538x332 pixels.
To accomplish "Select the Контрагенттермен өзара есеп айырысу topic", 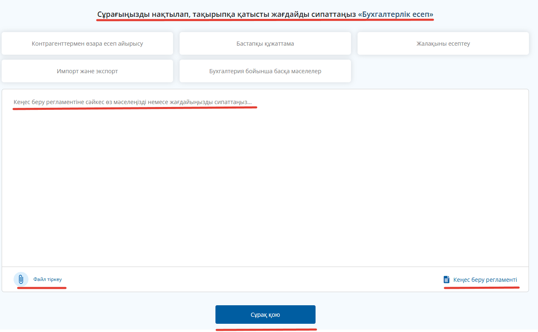I will [87, 44].
